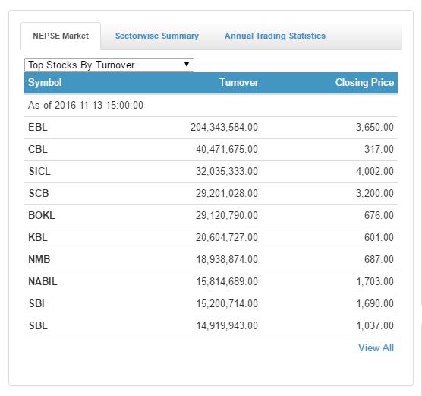The width and height of the screenshot is (422, 396).
Task: Click the View All link
Action: tap(376, 348)
